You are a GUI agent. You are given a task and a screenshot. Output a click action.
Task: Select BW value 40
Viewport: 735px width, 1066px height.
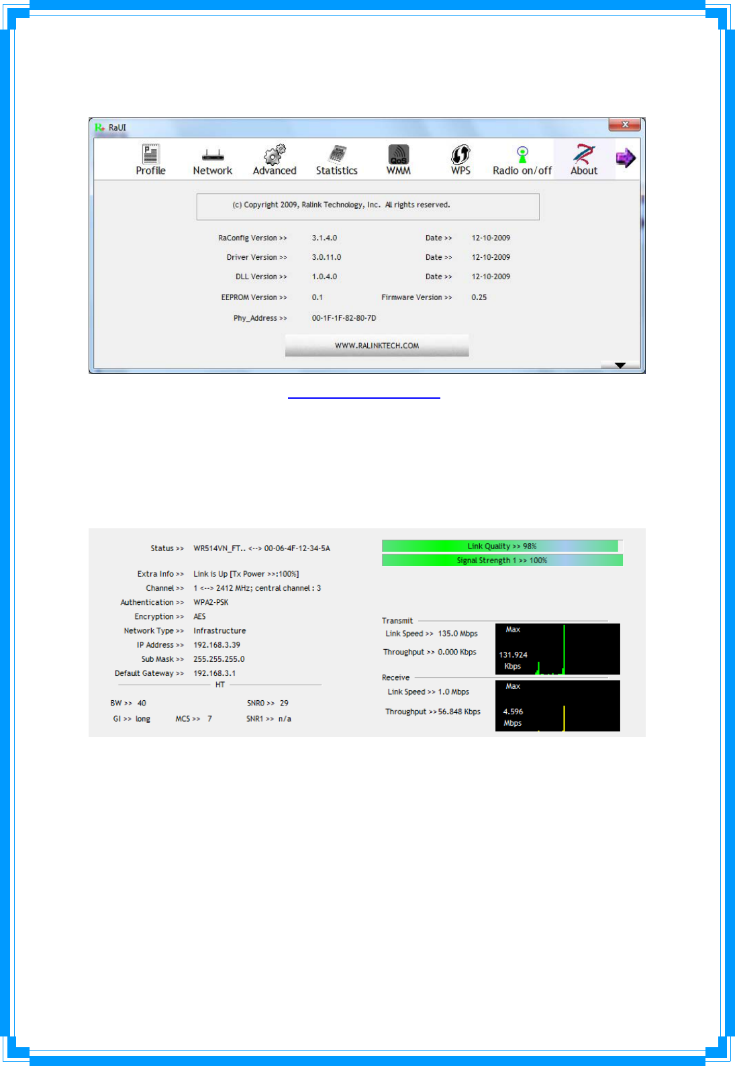tap(142, 704)
